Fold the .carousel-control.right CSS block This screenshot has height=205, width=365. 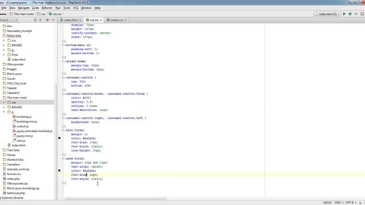pos(63,118)
